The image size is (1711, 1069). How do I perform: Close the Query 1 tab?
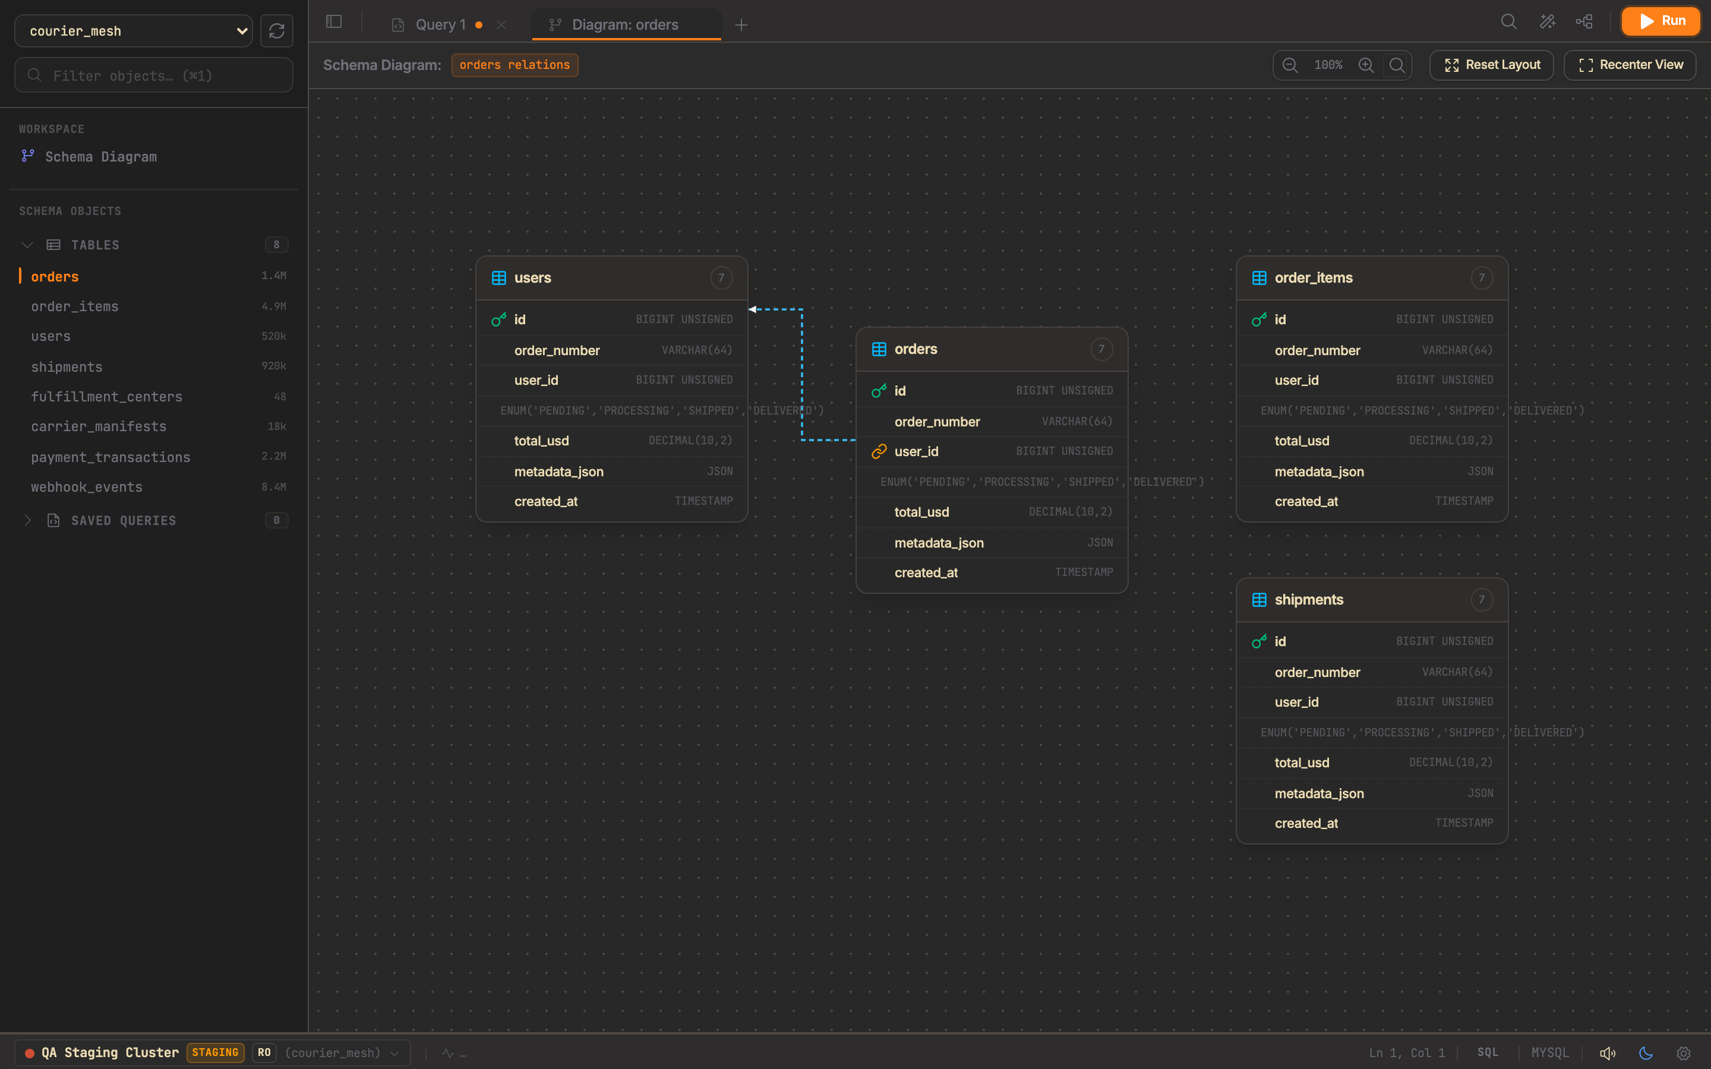501,25
